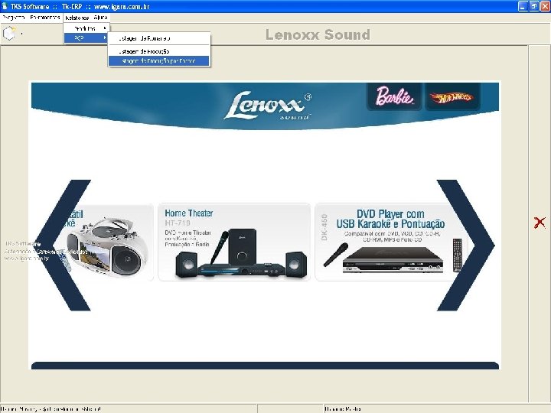
Task: Close the TK-ERP window
Action: coord(545,6)
